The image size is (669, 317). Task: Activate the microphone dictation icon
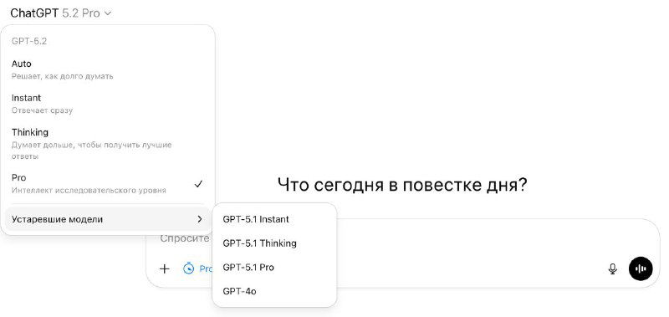pos(612,268)
